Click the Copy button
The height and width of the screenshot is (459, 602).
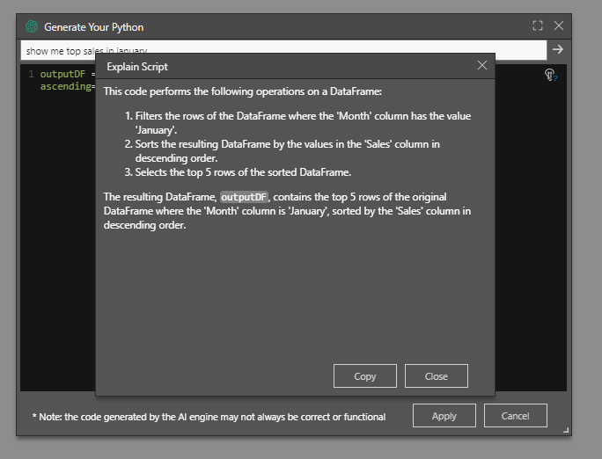click(364, 376)
